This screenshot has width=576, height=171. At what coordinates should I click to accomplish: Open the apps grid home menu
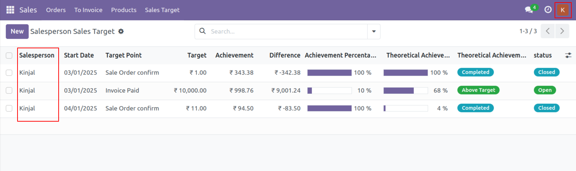(x=10, y=10)
